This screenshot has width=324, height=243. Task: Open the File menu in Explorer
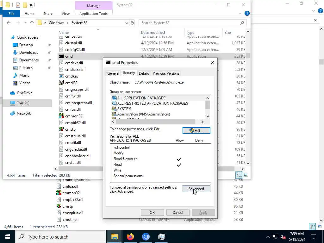coord(11,14)
